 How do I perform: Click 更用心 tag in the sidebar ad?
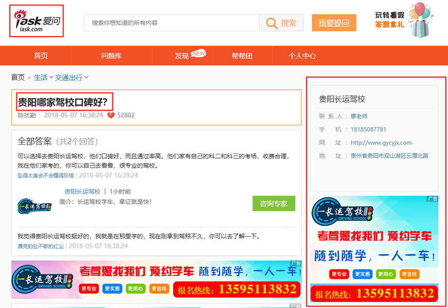[x=386, y=274]
